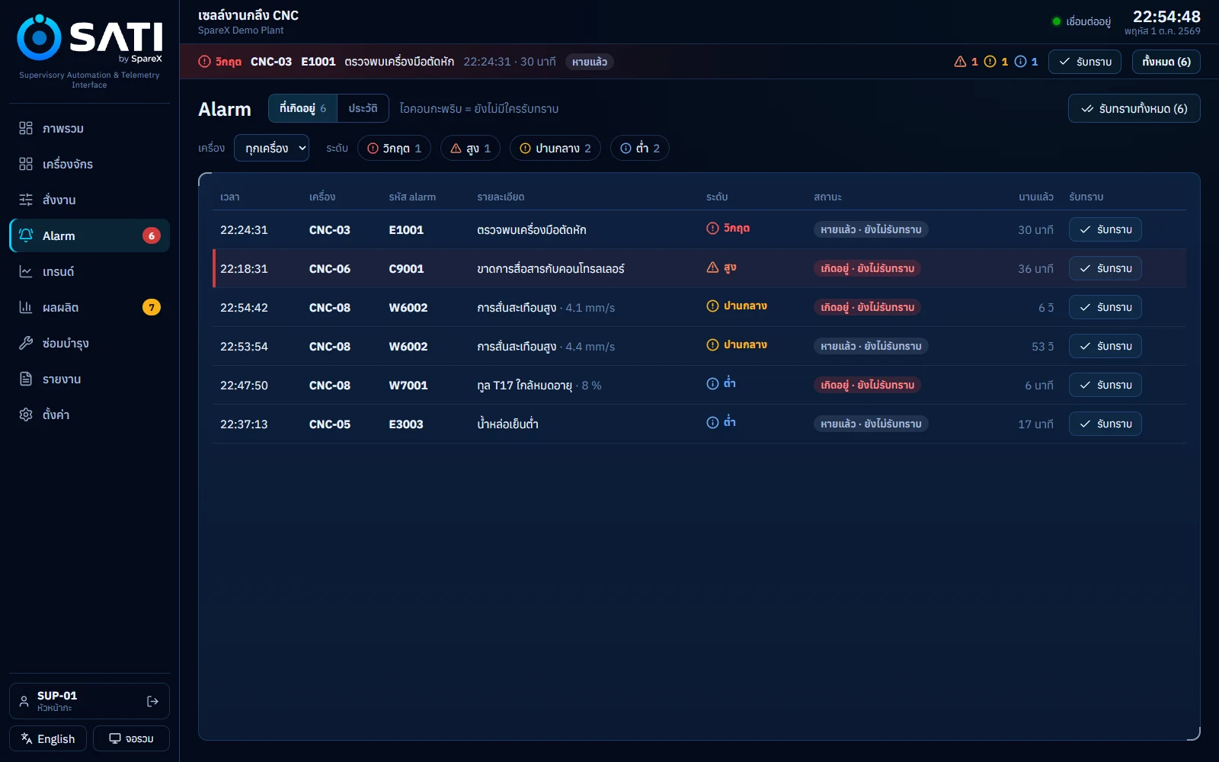Click the SATI logo

[x=89, y=38]
